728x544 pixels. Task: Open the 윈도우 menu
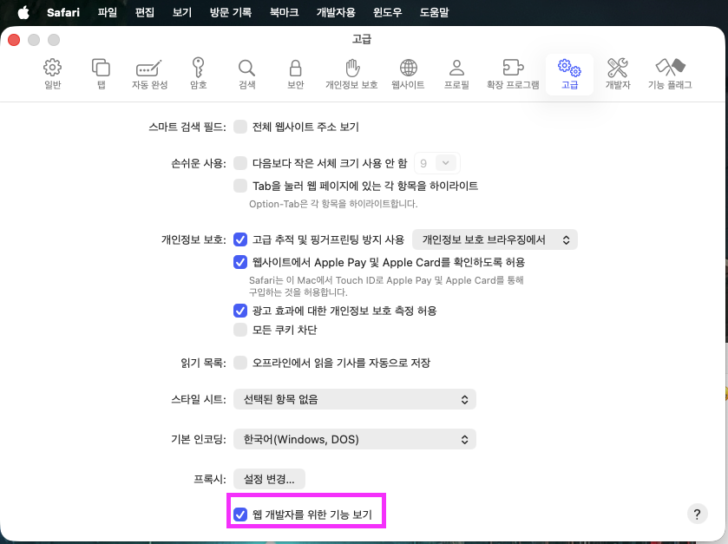pyautogui.click(x=388, y=12)
